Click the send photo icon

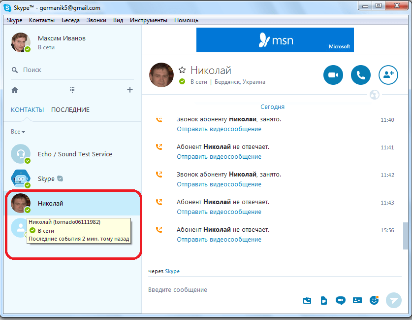pyautogui.click(x=307, y=300)
